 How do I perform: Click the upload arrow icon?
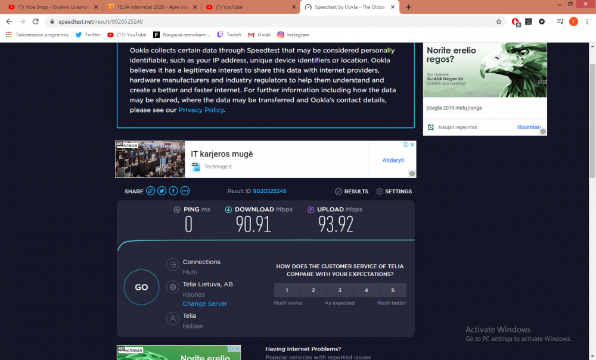(311, 209)
